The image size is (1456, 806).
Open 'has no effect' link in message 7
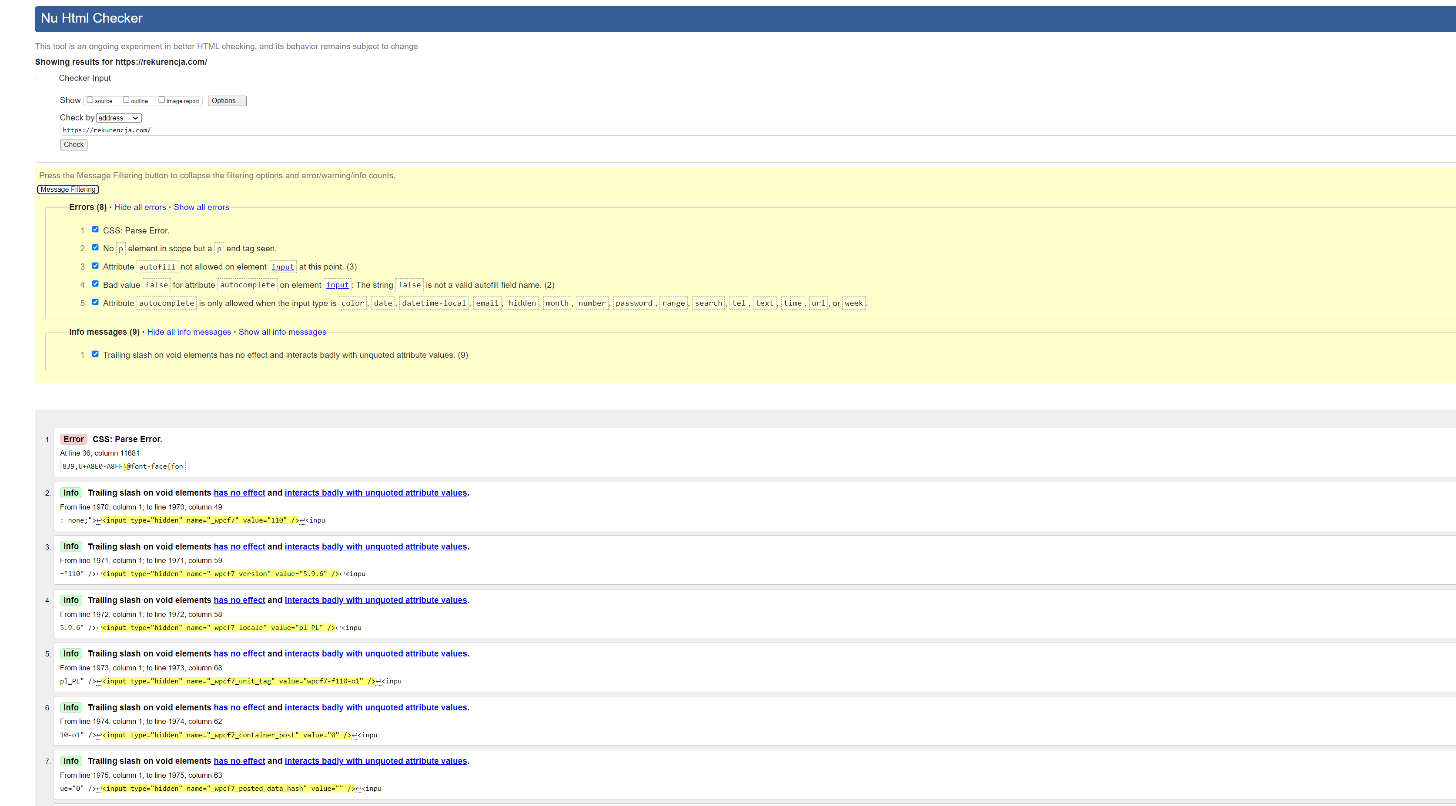(239, 761)
